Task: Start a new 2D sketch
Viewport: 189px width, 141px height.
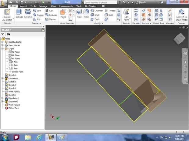Action: (7, 15)
